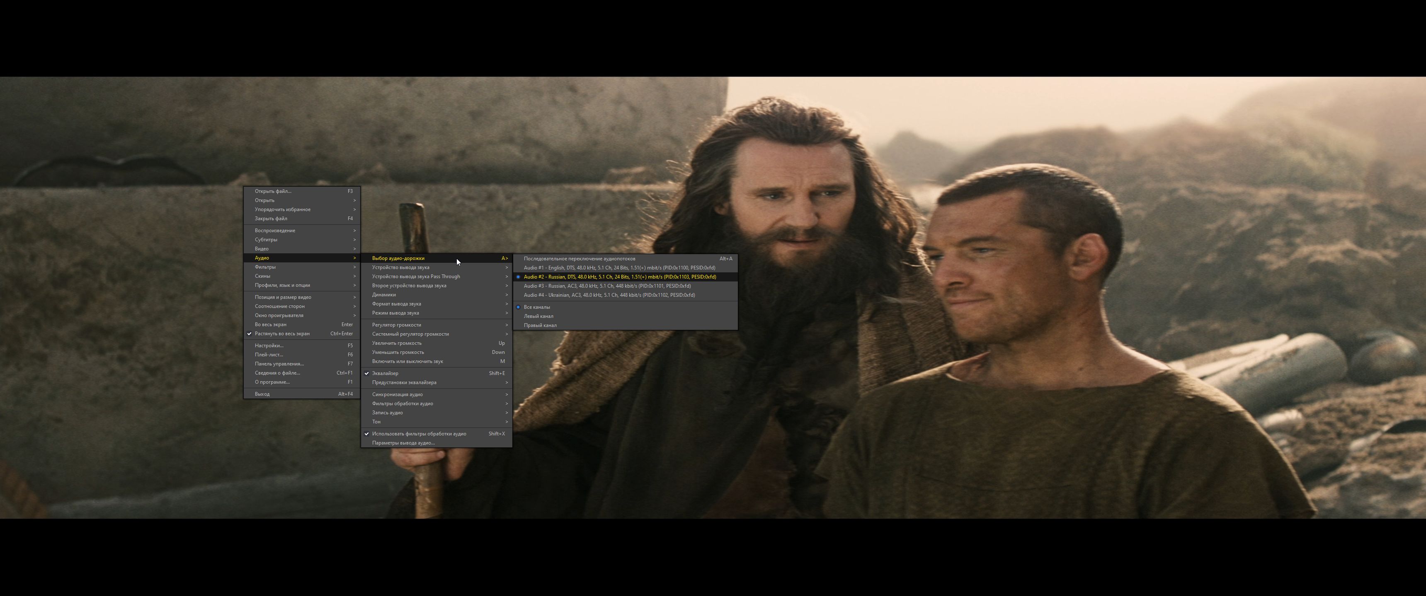Choose Audio #3 Russian AC3 track
Viewport: 1426px width, 596px height.
(x=607, y=286)
